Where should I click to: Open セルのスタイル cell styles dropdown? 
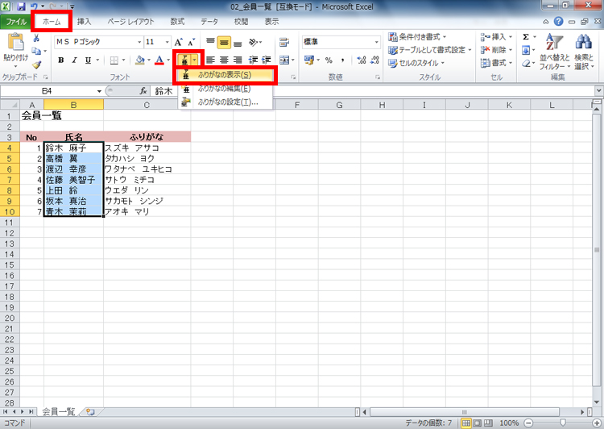pyautogui.click(x=416, y=63)
